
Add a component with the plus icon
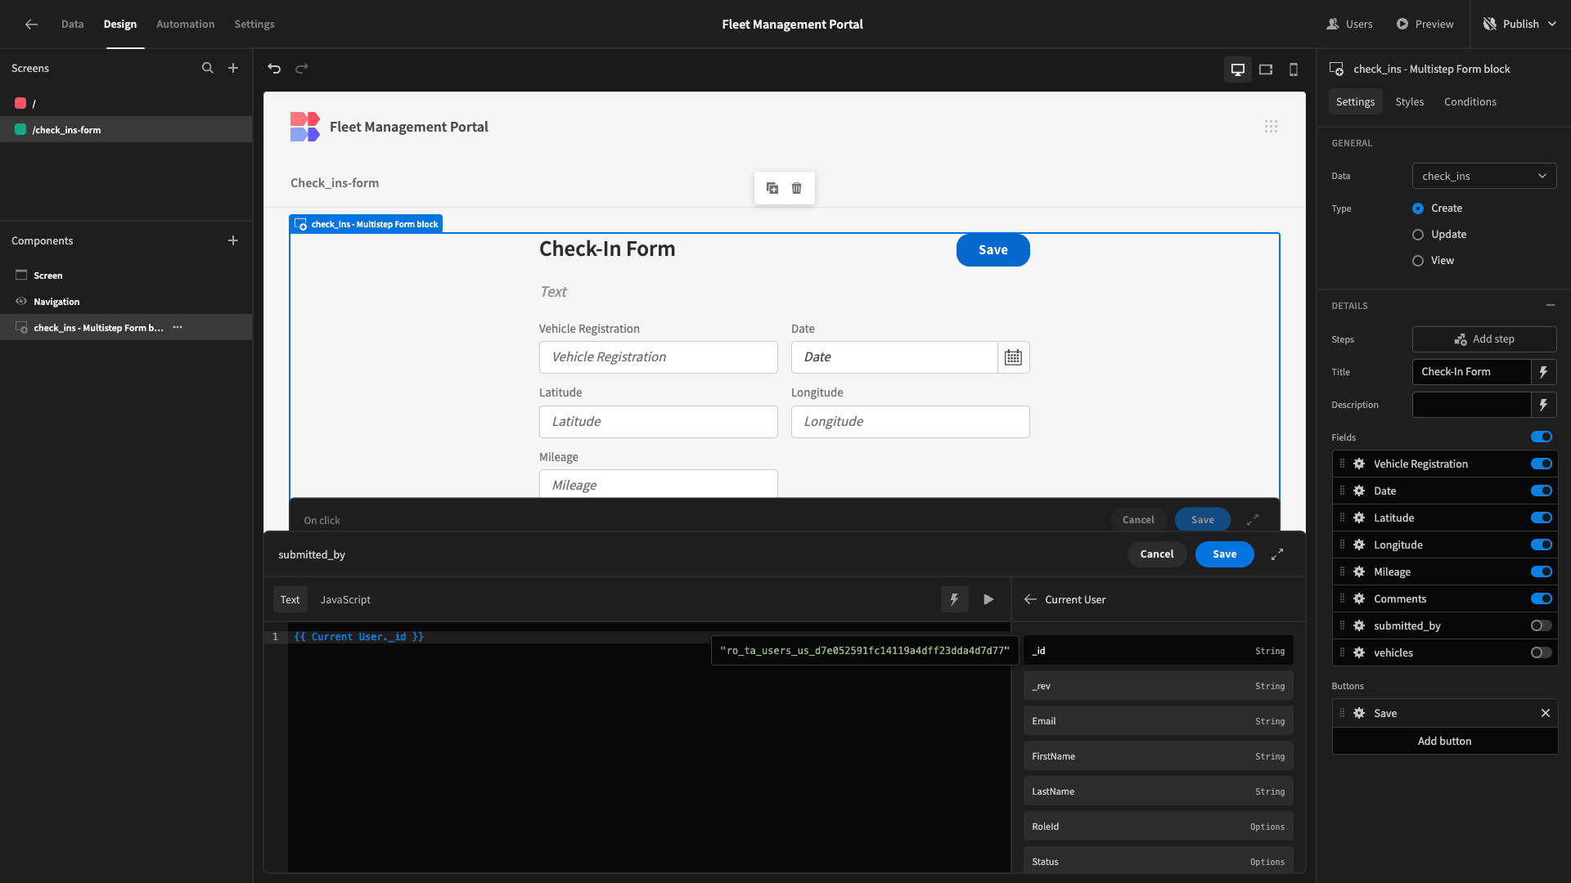tap(233, 241)
